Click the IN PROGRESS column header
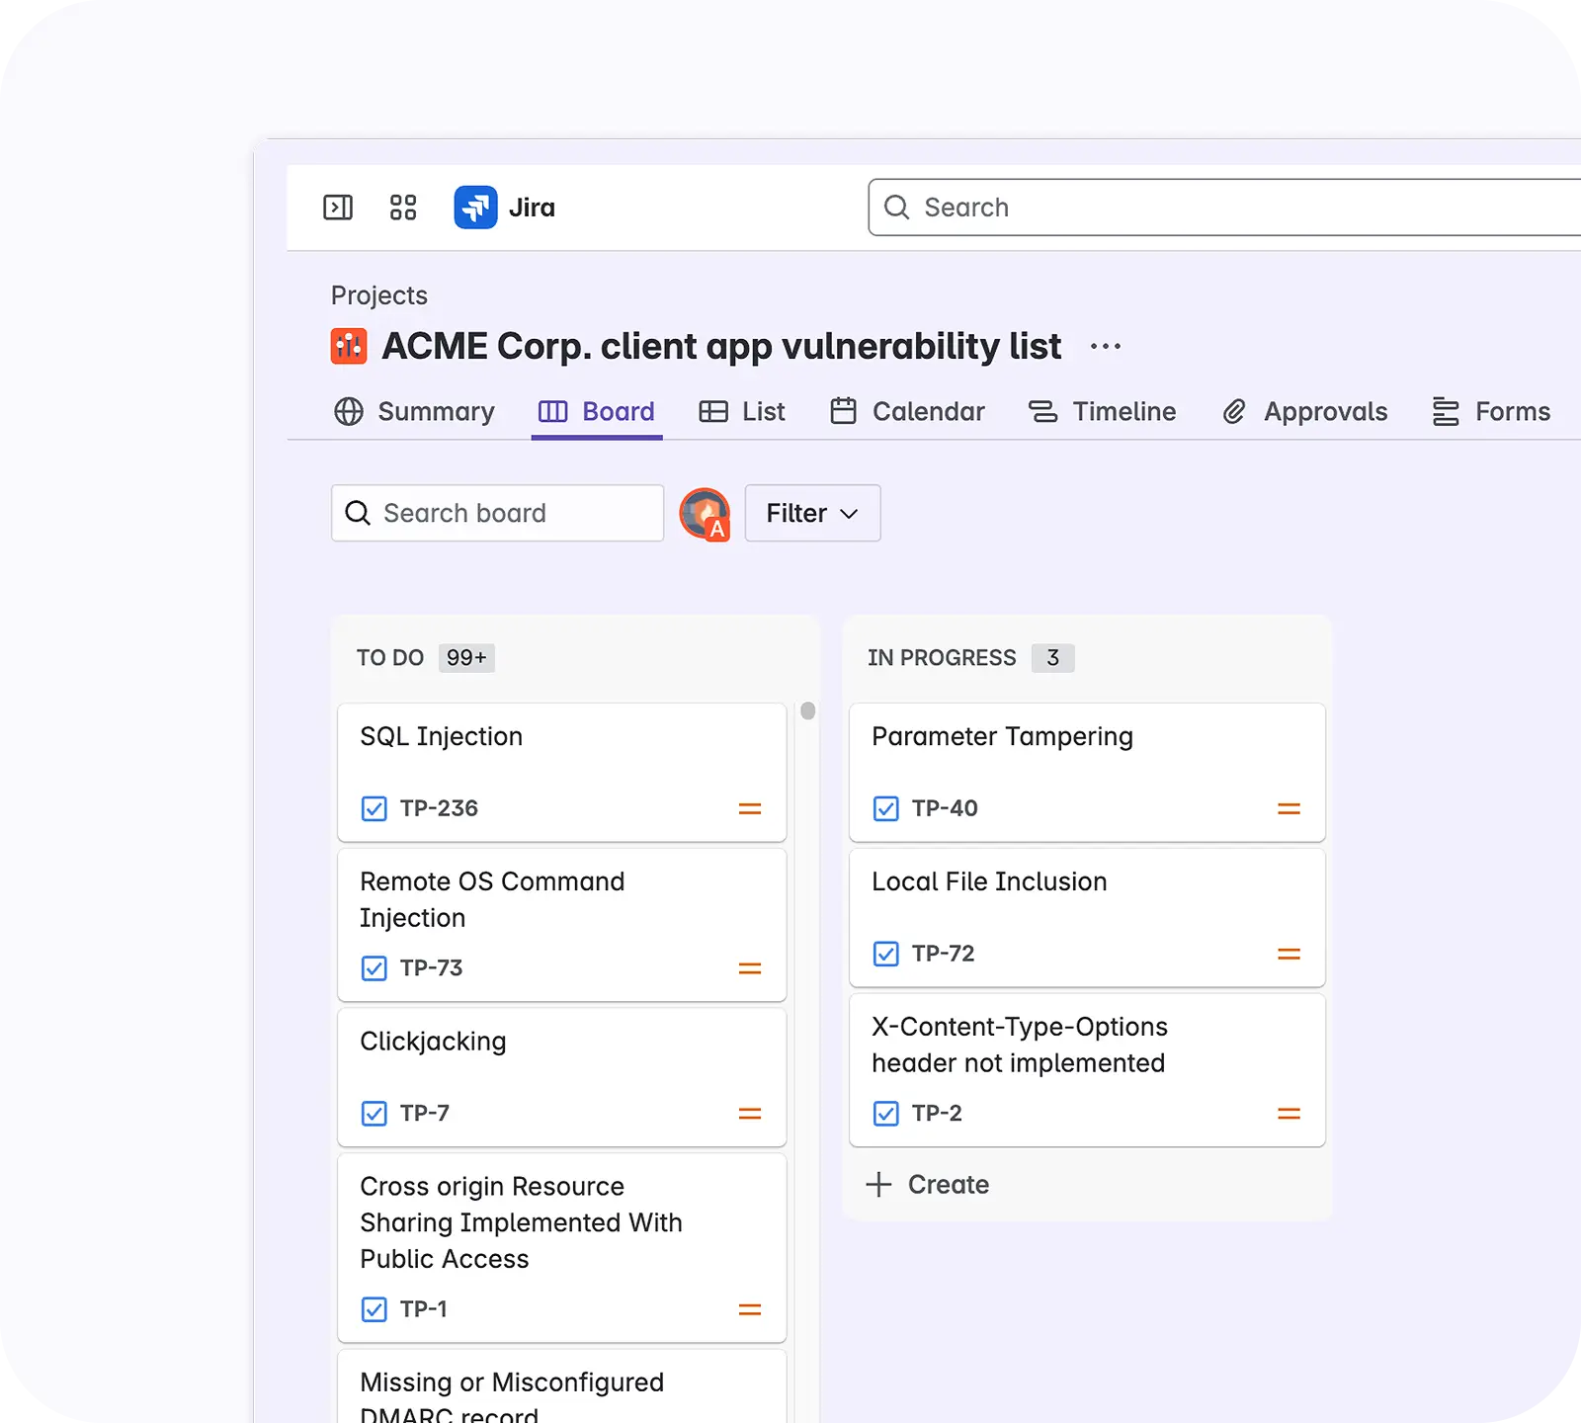This screenshot has width=1581, height=1423. tap(942, 658)
